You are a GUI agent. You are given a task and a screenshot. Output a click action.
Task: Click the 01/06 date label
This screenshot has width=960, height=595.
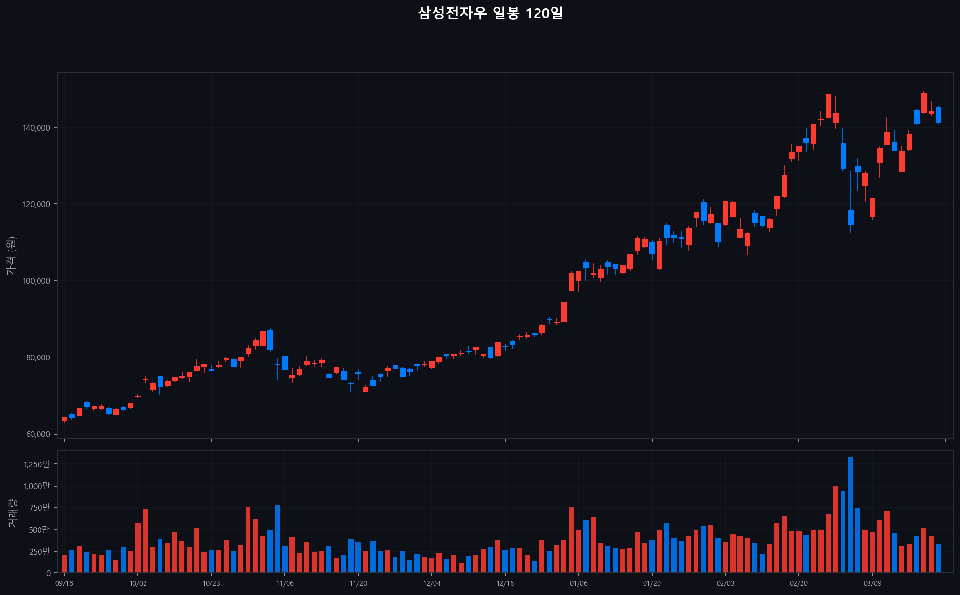[x=579, y=583]
